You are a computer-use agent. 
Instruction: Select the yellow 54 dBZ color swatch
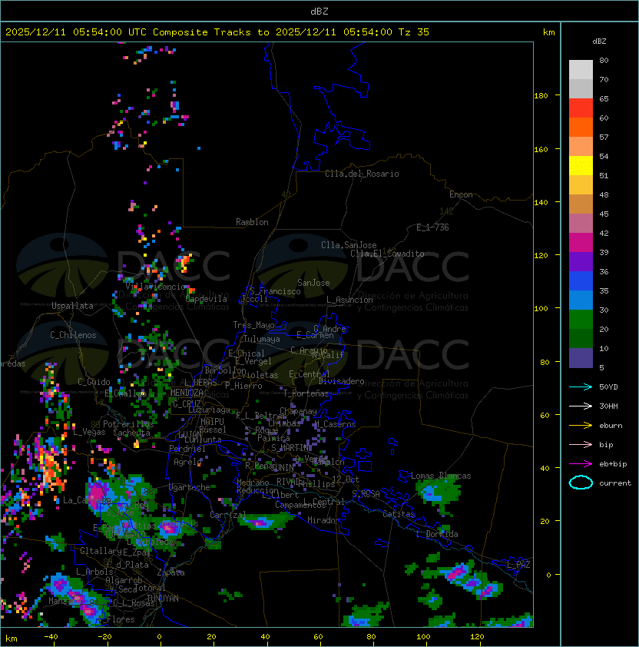(x=581, y=165)
